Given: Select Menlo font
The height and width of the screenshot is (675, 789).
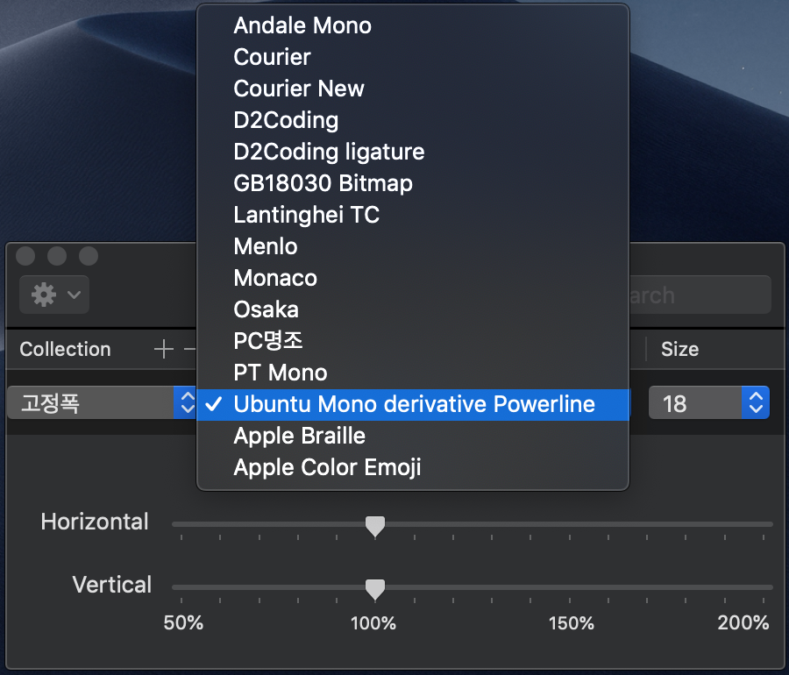Looking at the screenshot, I should click(x=413, y=246).
